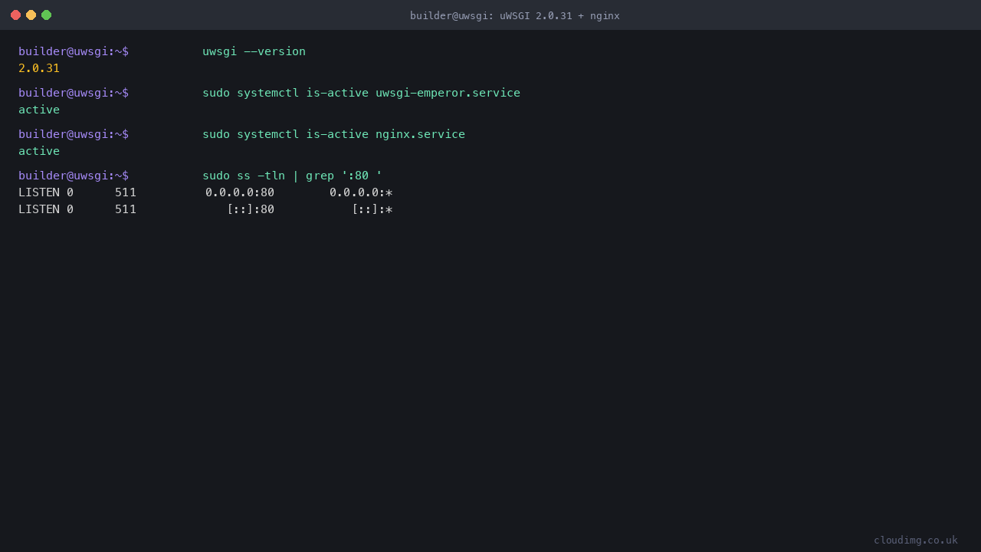Click the '511' backlog value in IPv6 row
The height and width of the screenshot is (552, 981).
click(126, 209)
